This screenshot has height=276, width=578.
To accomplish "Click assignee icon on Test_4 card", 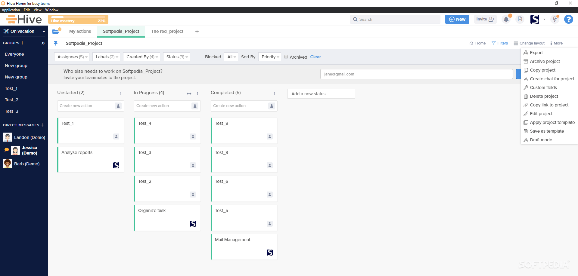I will (x=193, y=136).
